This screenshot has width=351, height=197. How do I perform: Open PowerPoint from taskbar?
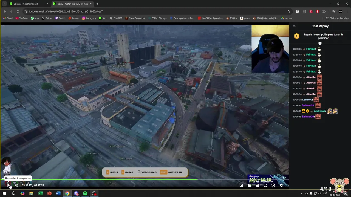[x=49, y=193]
